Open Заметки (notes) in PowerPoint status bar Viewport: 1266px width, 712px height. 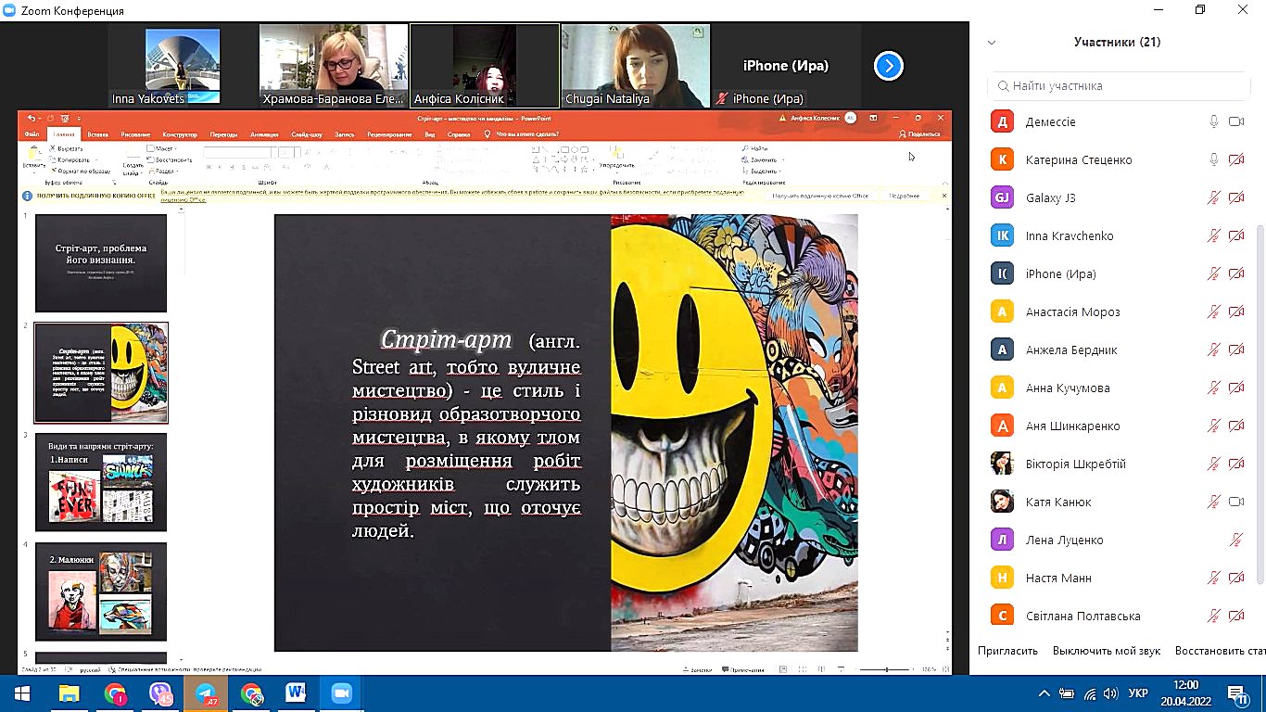697,669
